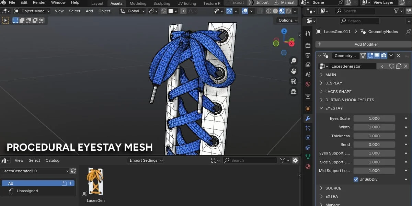Click the Eyes Scale value slider

click(x=374, y=118)
